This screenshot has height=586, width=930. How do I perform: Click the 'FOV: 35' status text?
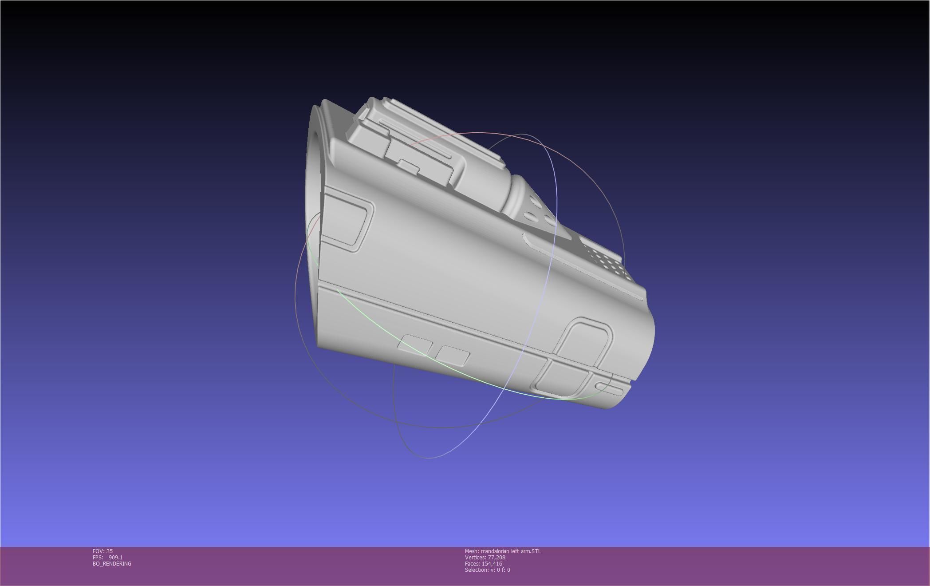tap(102, 551)
